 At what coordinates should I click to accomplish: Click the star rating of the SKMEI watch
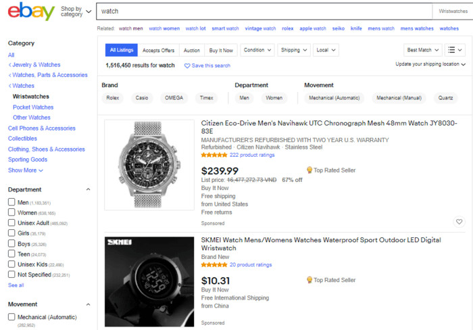click(x=214, y=265)
